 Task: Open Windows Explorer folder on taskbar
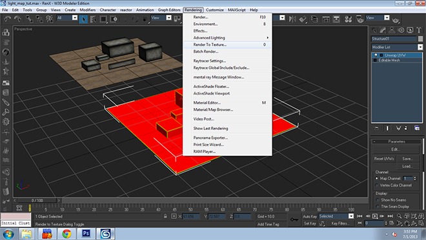[26, 234]
